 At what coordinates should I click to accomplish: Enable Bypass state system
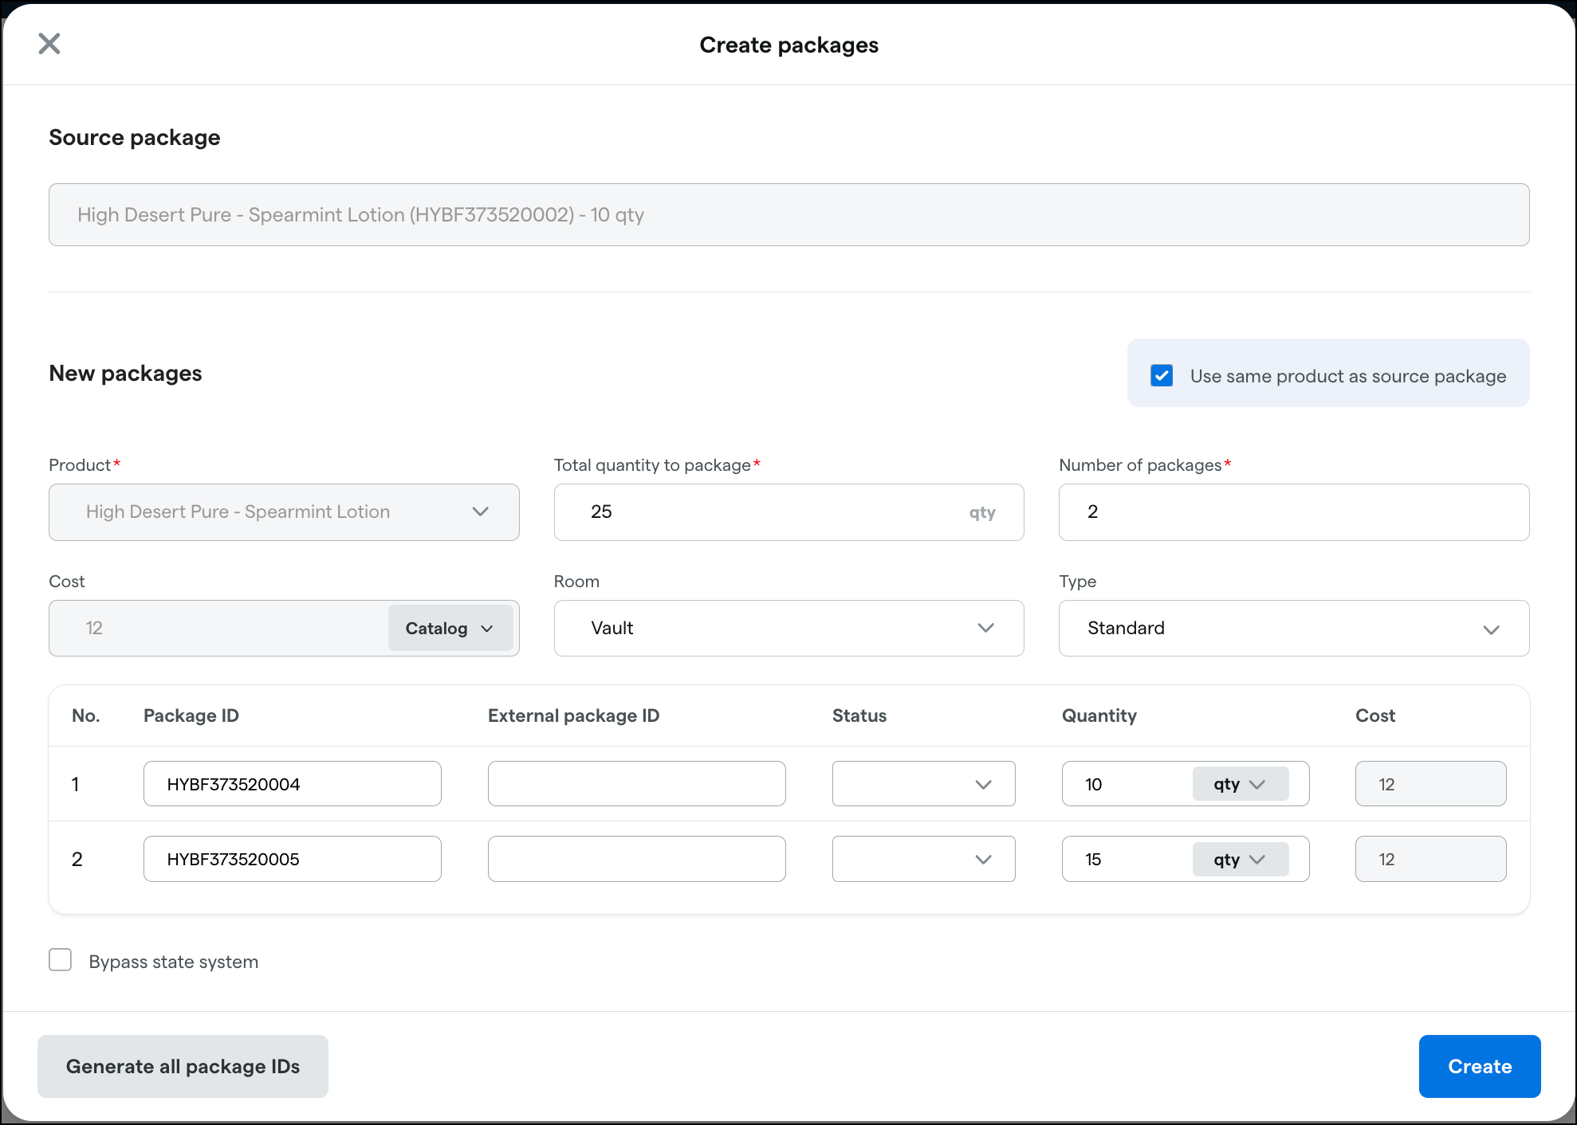coord(60,960)
